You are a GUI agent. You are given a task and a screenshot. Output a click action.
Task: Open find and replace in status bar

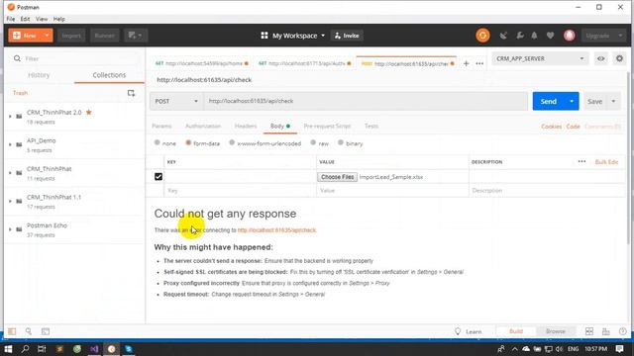(29, 331)
